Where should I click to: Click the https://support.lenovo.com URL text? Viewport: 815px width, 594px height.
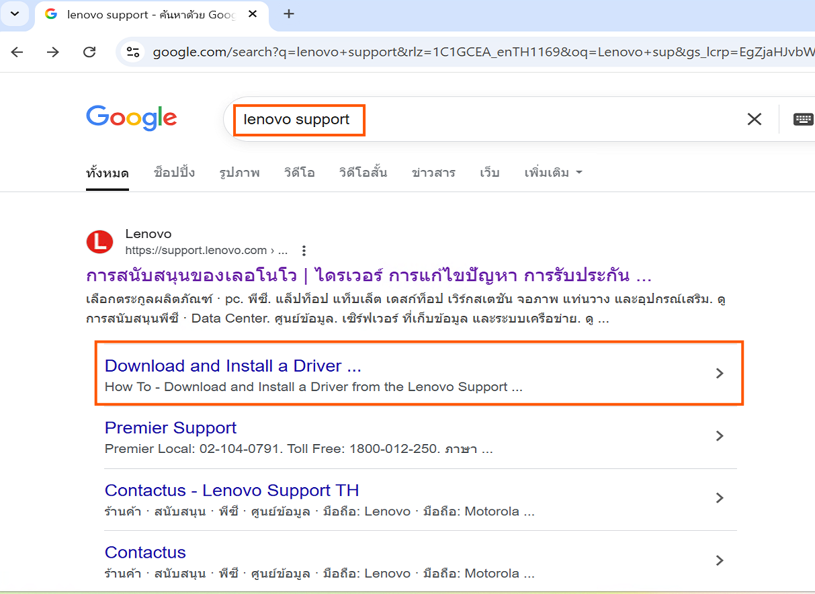point(206,251)
